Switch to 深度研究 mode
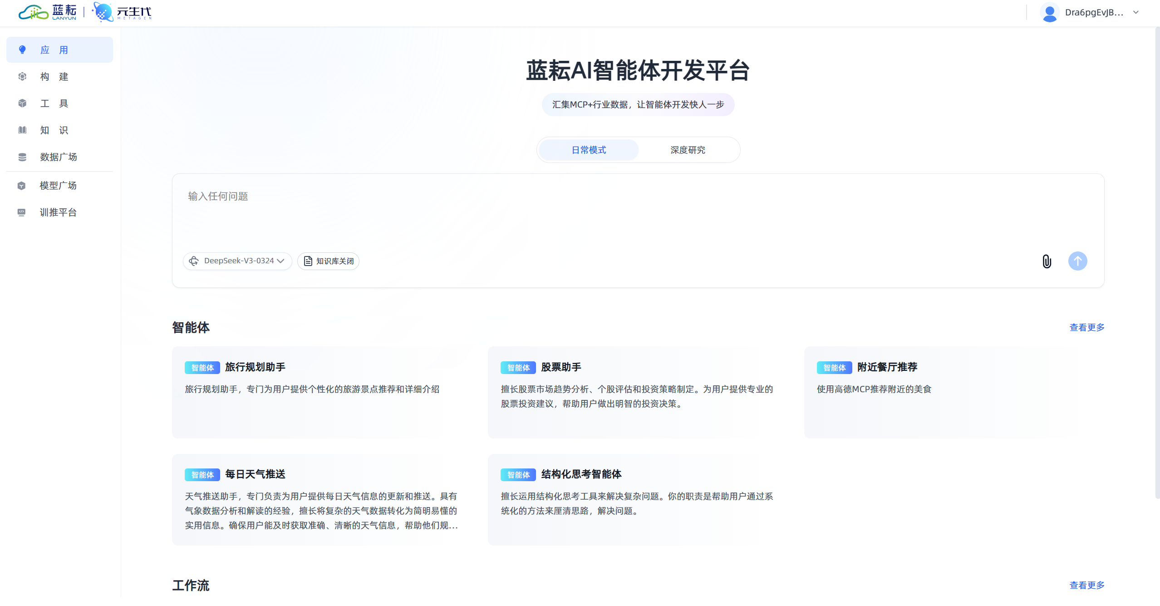The width and height of the screenshot is (1160, 606). [x=688, y=150]
